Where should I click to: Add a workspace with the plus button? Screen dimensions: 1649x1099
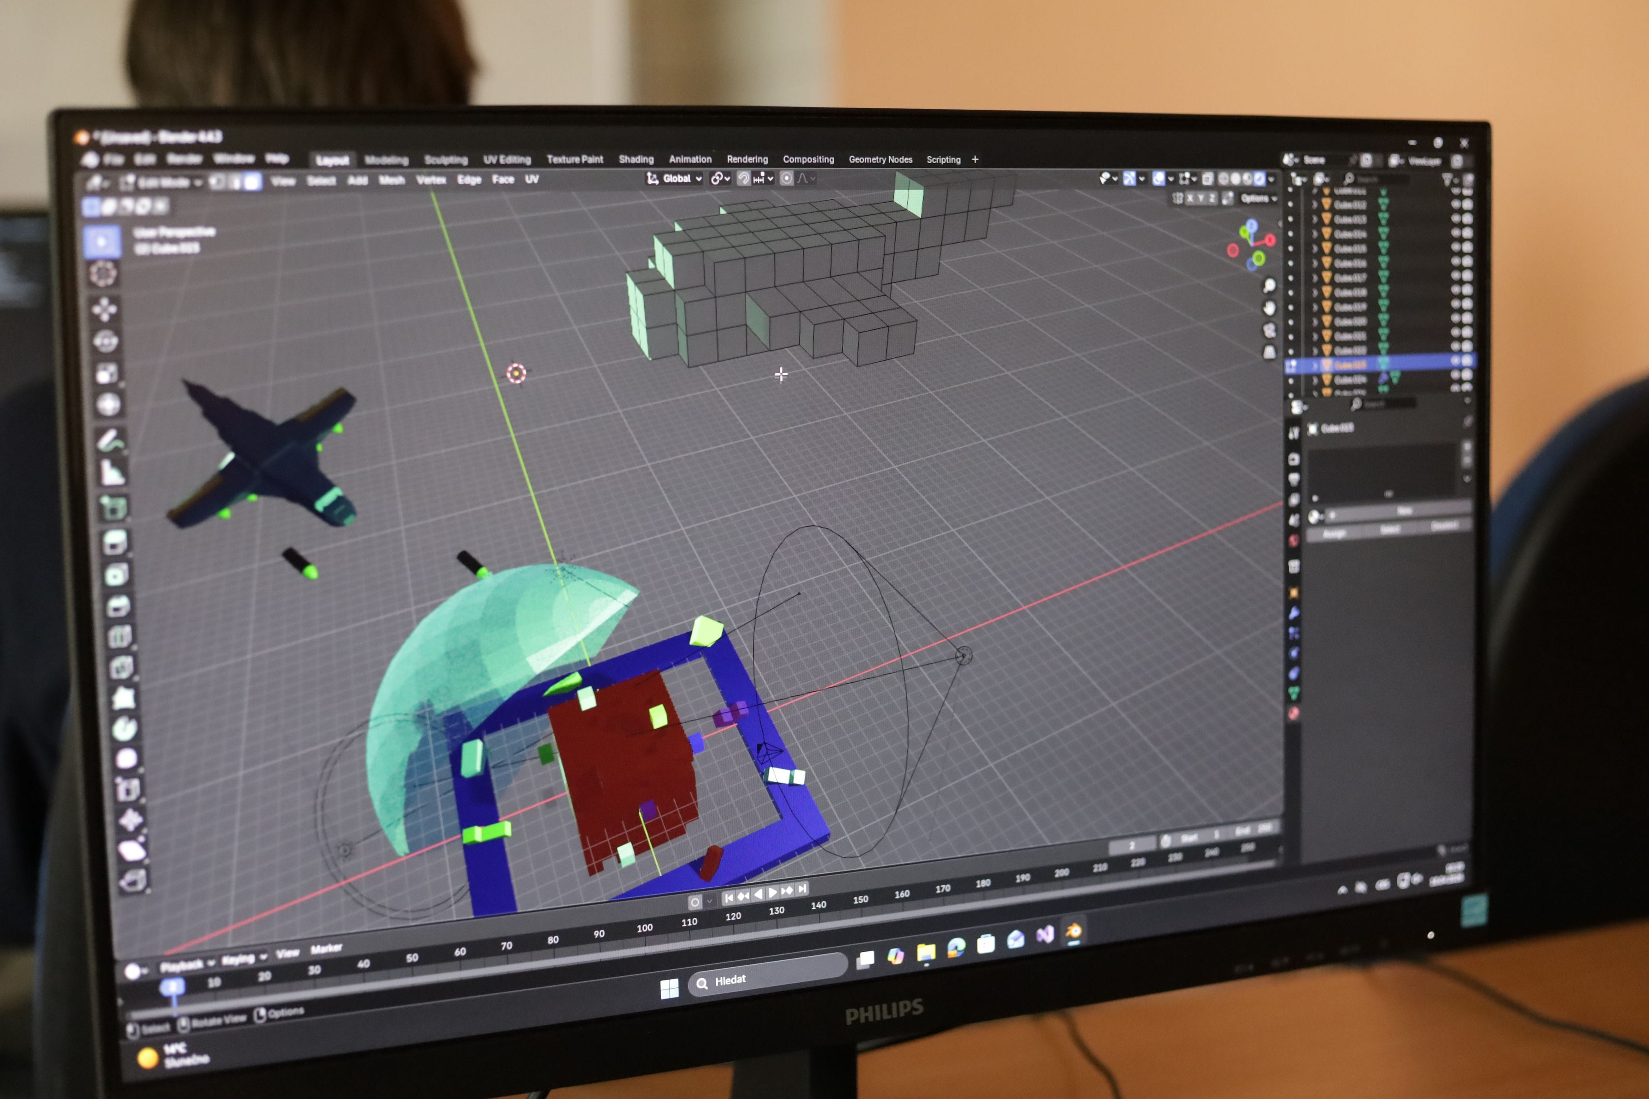[x=975, y=159]
